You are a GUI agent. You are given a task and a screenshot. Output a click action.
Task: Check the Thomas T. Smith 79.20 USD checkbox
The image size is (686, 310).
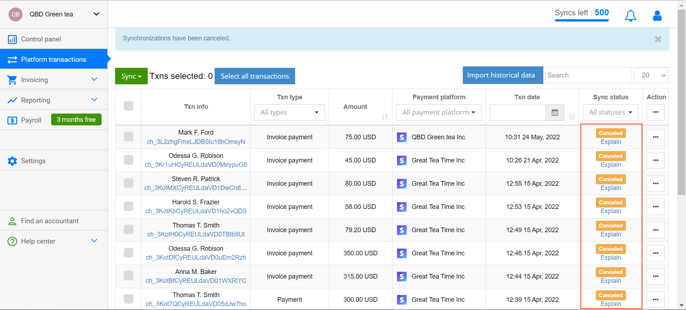[128, 229]
